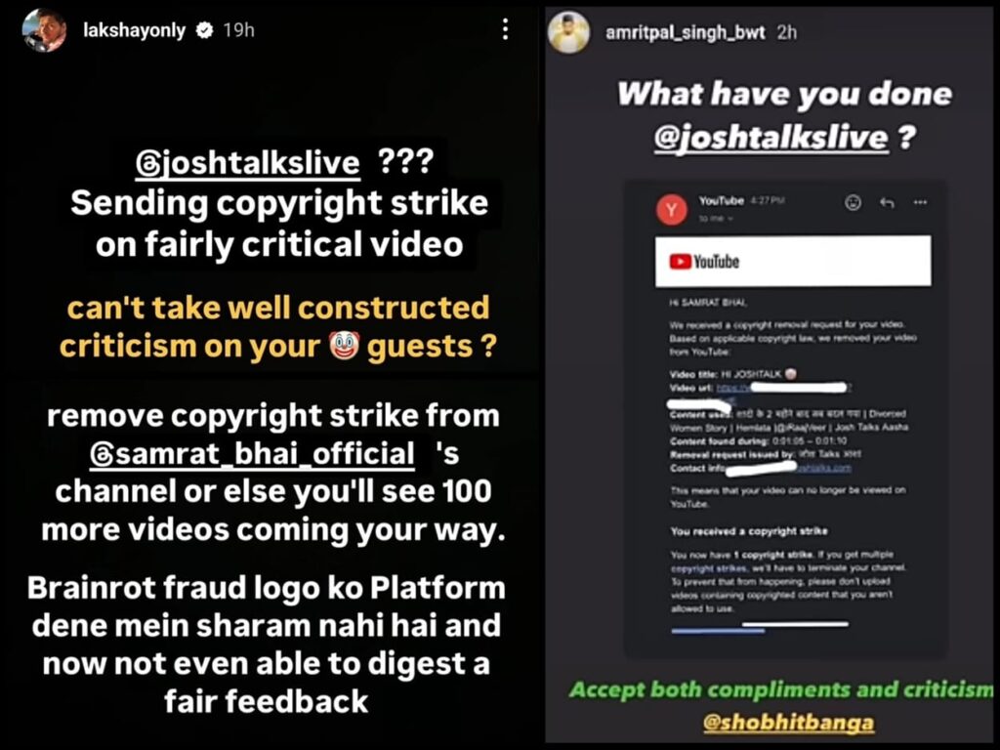
Task: Open the embedded email screenshot
Action: tap(786, 420)
